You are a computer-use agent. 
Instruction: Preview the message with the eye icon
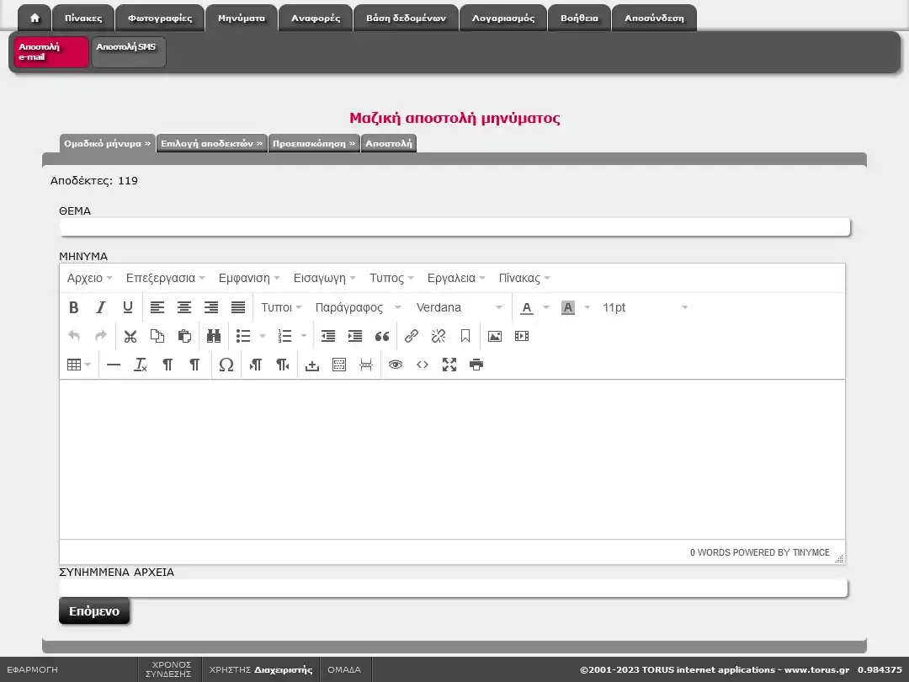pos(396,365)
